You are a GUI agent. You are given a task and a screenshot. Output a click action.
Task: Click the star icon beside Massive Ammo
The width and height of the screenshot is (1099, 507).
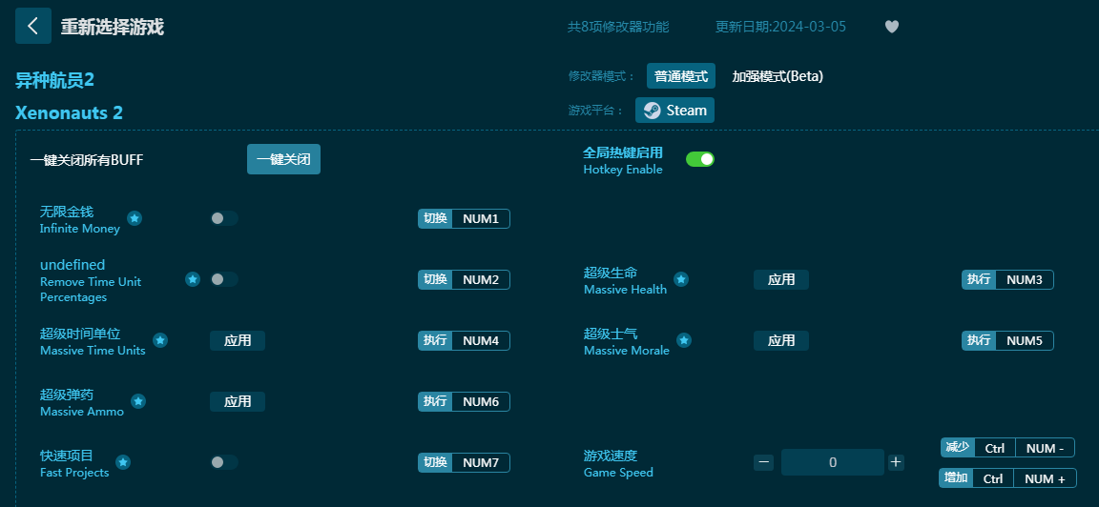point(138,401)
